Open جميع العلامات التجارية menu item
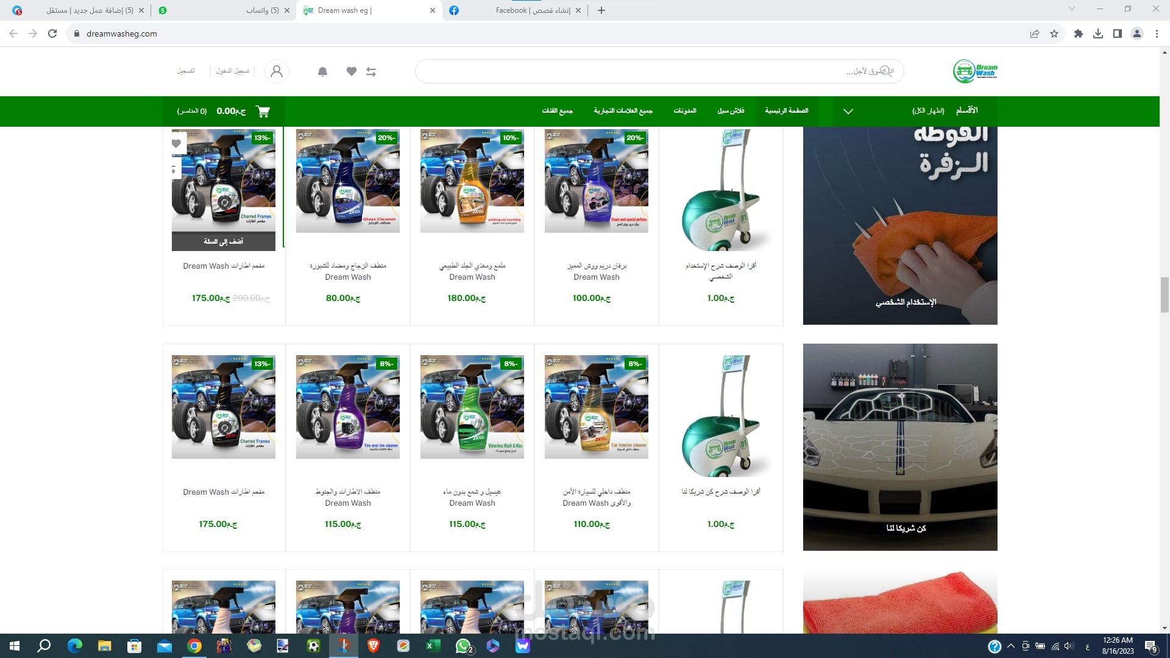 [623, 111]
